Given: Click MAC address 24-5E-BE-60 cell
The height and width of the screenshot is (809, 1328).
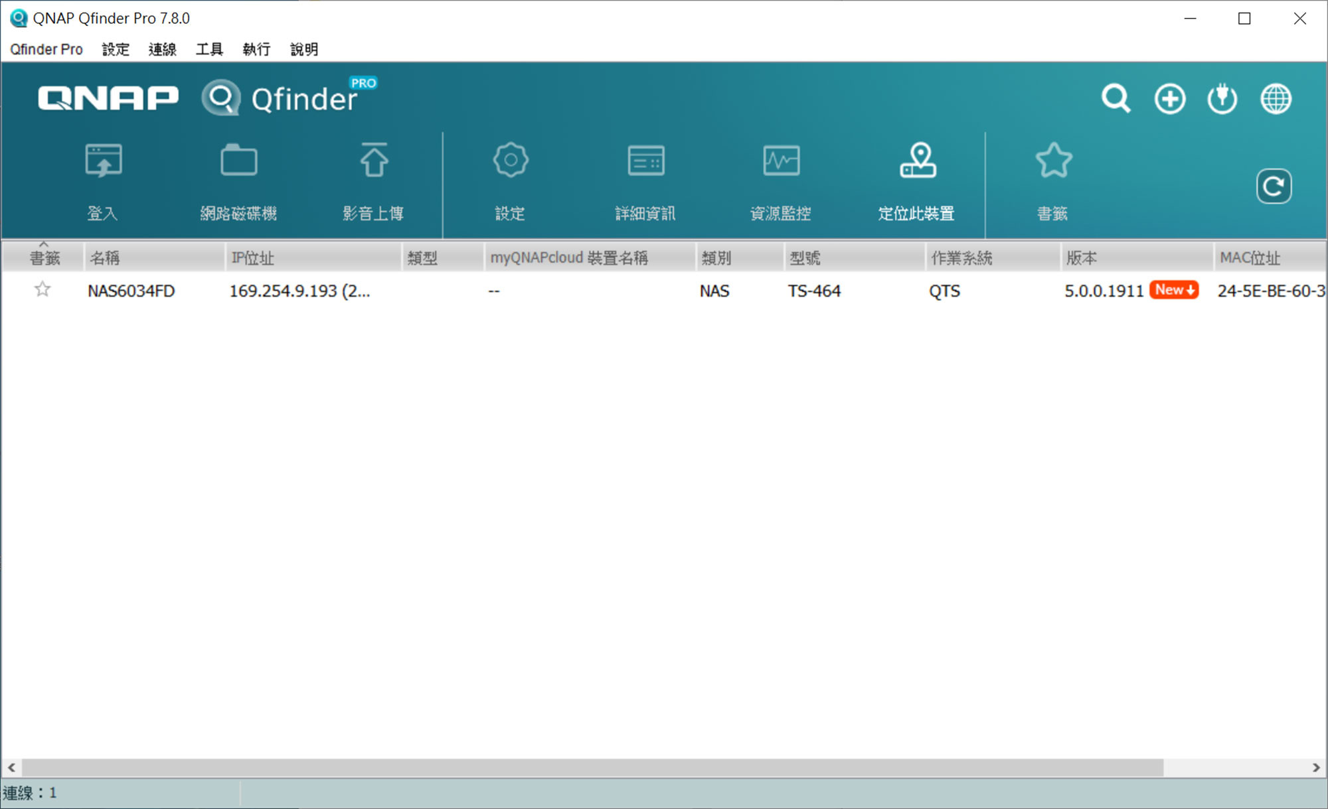Looking at the screenshot, I should point(1271,291).
